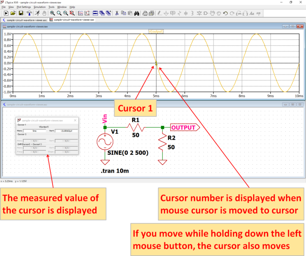The width and height of the screenshot is (306, 256).
Task: Select the Label Net tool
Action: tap(173, 13)
